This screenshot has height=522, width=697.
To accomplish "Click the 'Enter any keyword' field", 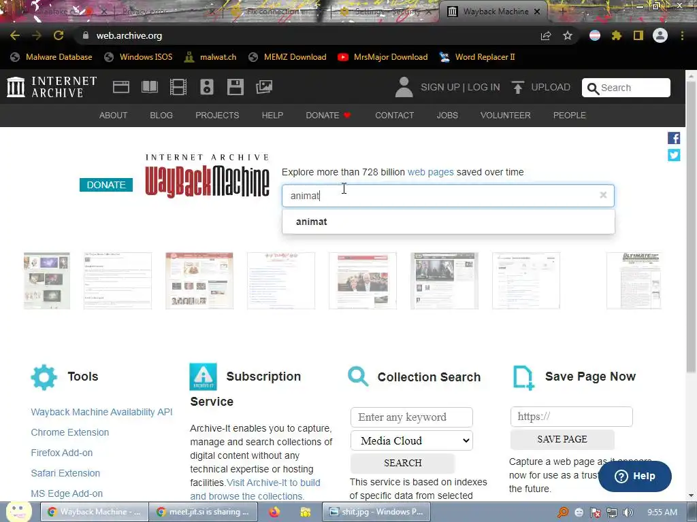I will click(x=412, y=417).
